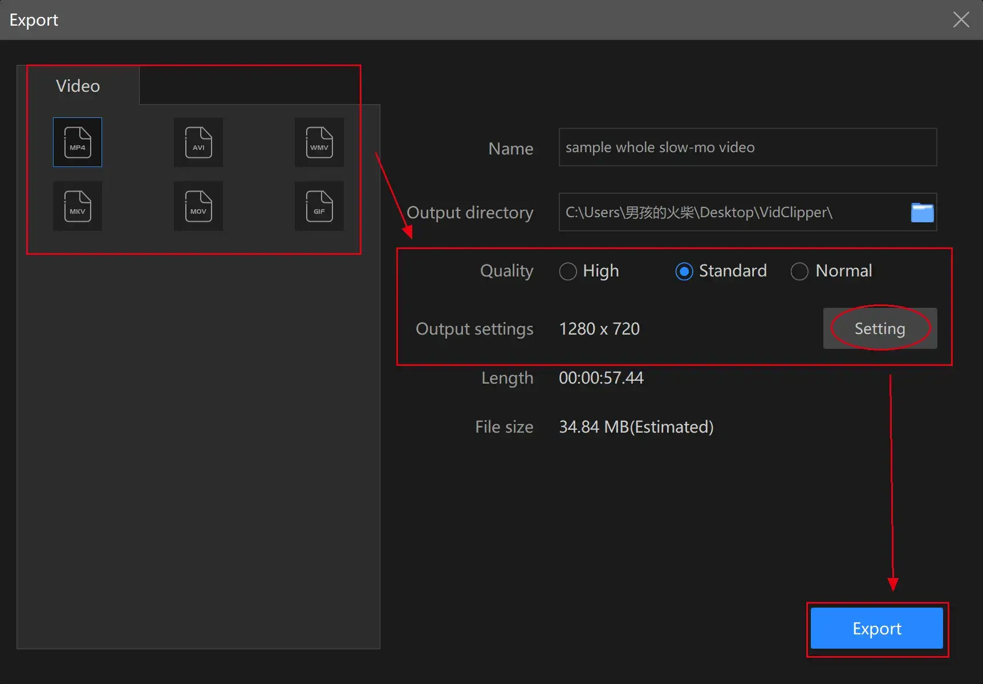The height and width of the screenshot is (684, 983).
Task: Open output Setting dialog
Action: click(880, 328)
